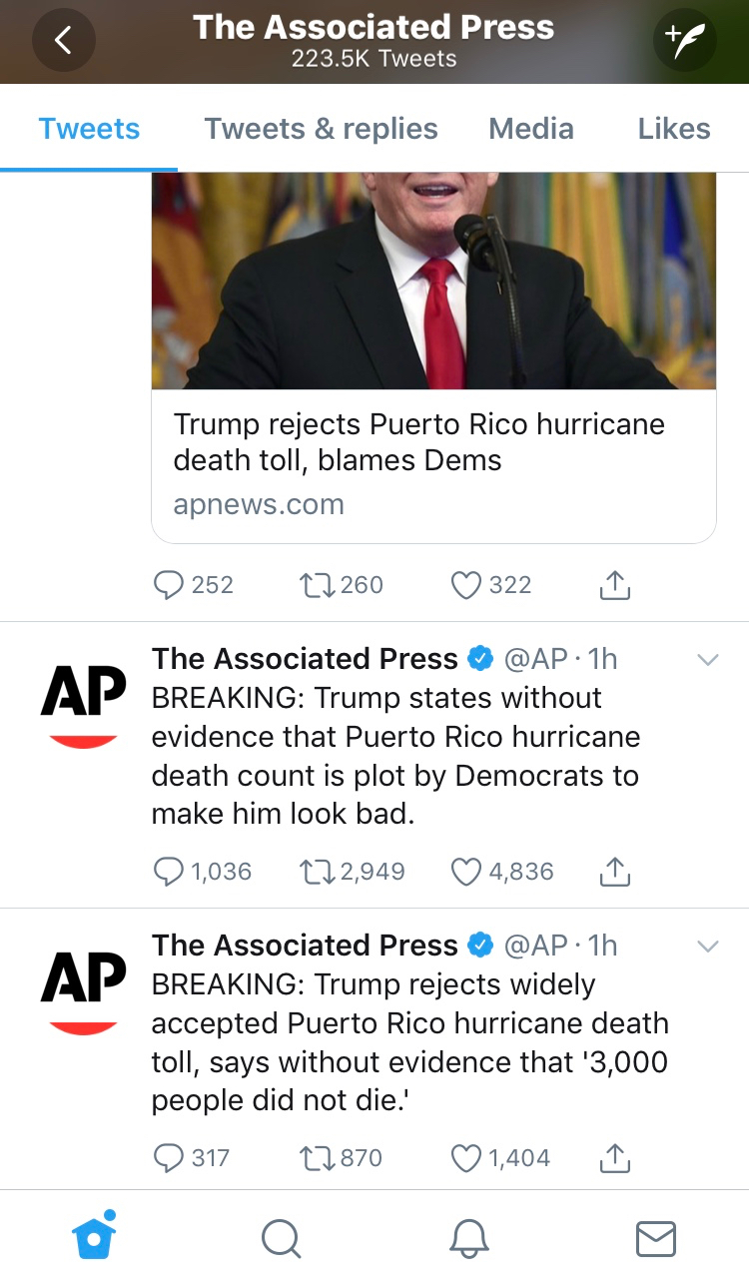The image size is (749, 1276).
Task: Open Home tab in bottom bar
Action: point(93,1237)
